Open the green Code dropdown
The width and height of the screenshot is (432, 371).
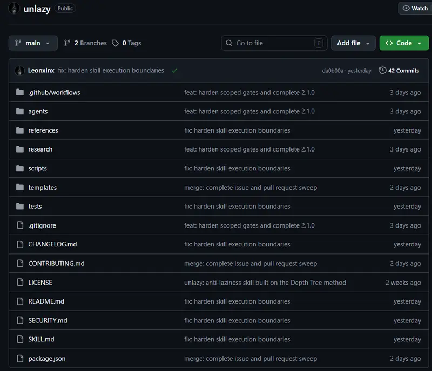point(404,43)
